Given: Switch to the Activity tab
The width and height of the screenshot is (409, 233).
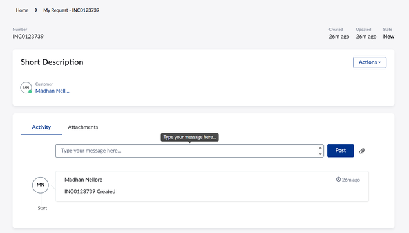Looking at the screenshot, I should point(41,127).
